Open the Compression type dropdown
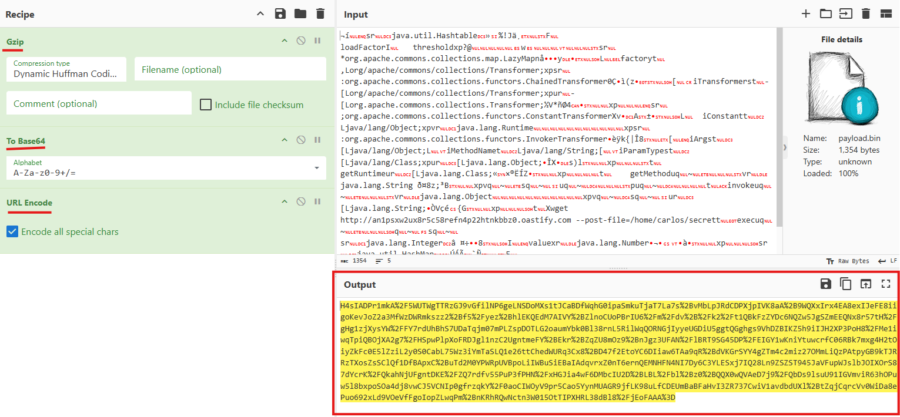The width and height of the screenshot is (900, 417). (66, 69)
